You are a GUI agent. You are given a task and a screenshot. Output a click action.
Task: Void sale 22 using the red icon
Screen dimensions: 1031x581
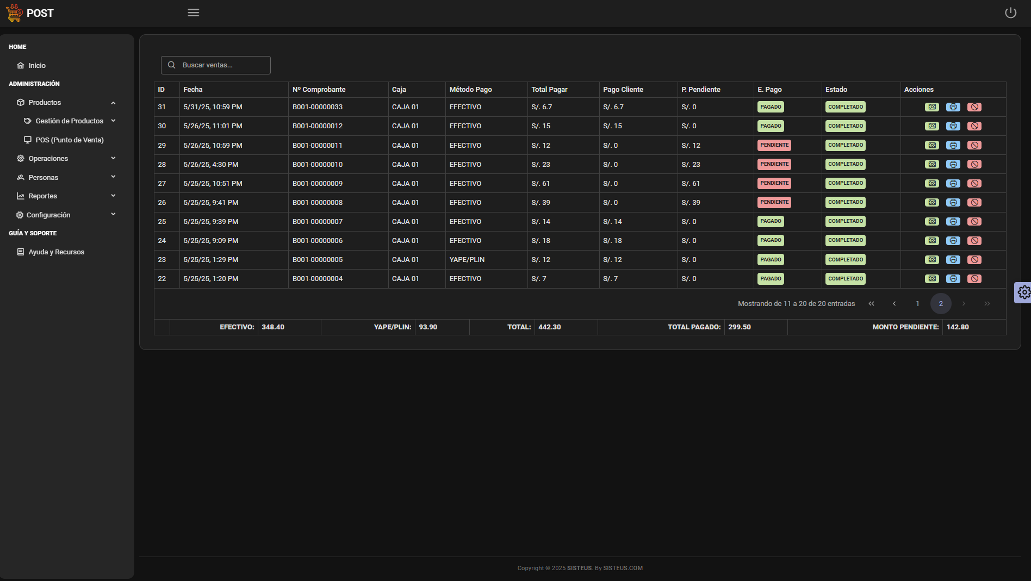point(974,279)
